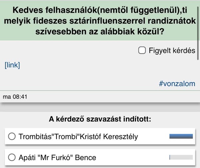Open the [link] hyperlink

(x=12, y=65)
